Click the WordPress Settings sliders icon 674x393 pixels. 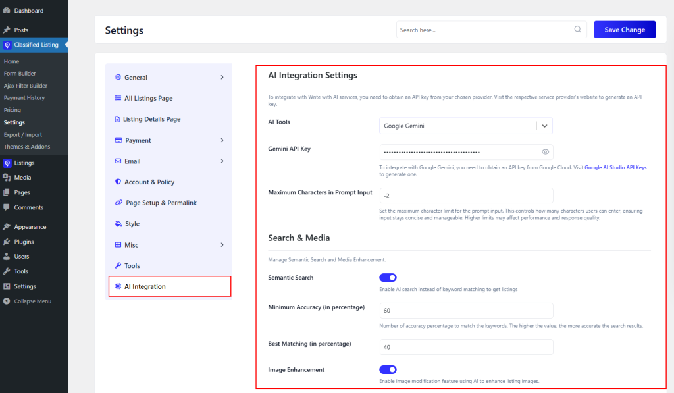coord(7,286)
